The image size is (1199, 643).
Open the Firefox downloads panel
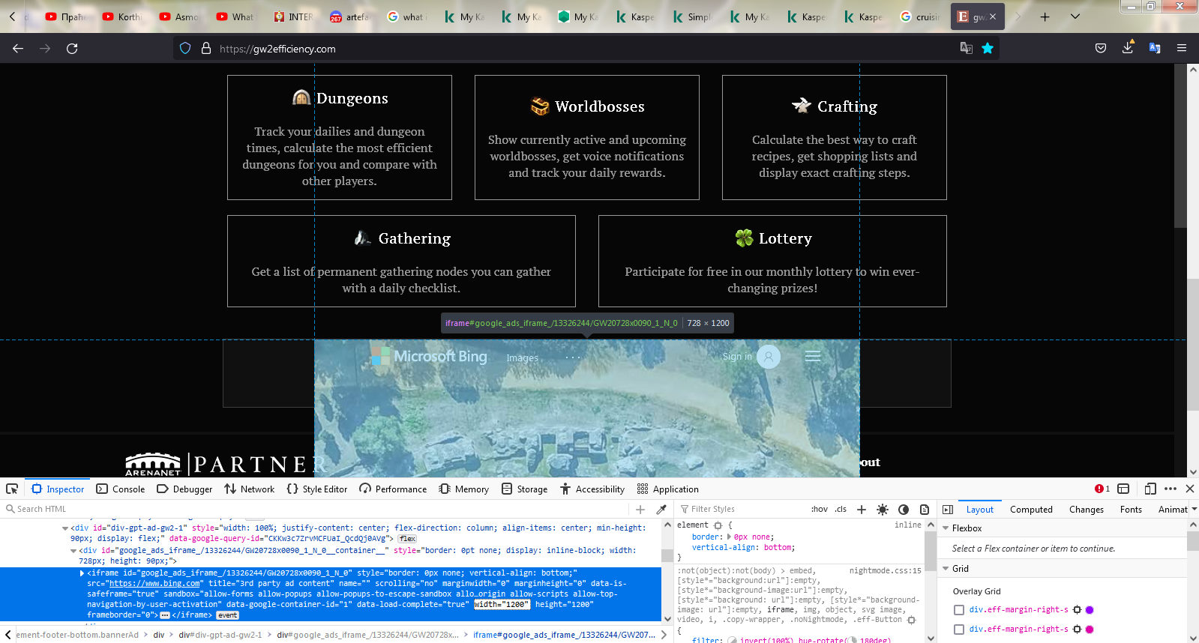click(x=1128, y=48)
